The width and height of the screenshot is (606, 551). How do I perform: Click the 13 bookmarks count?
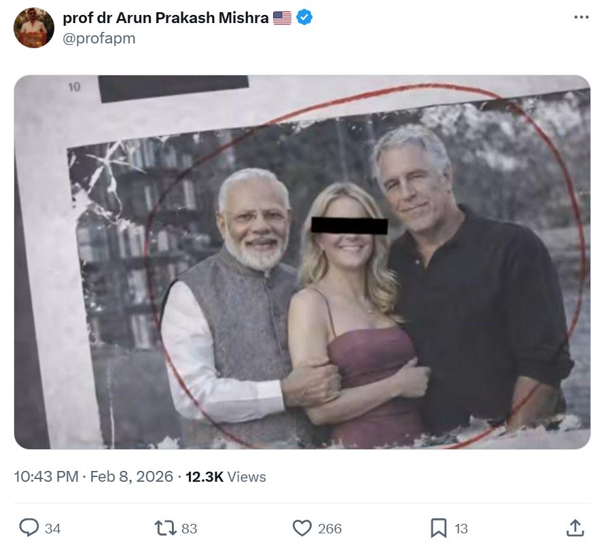point(461,528)
